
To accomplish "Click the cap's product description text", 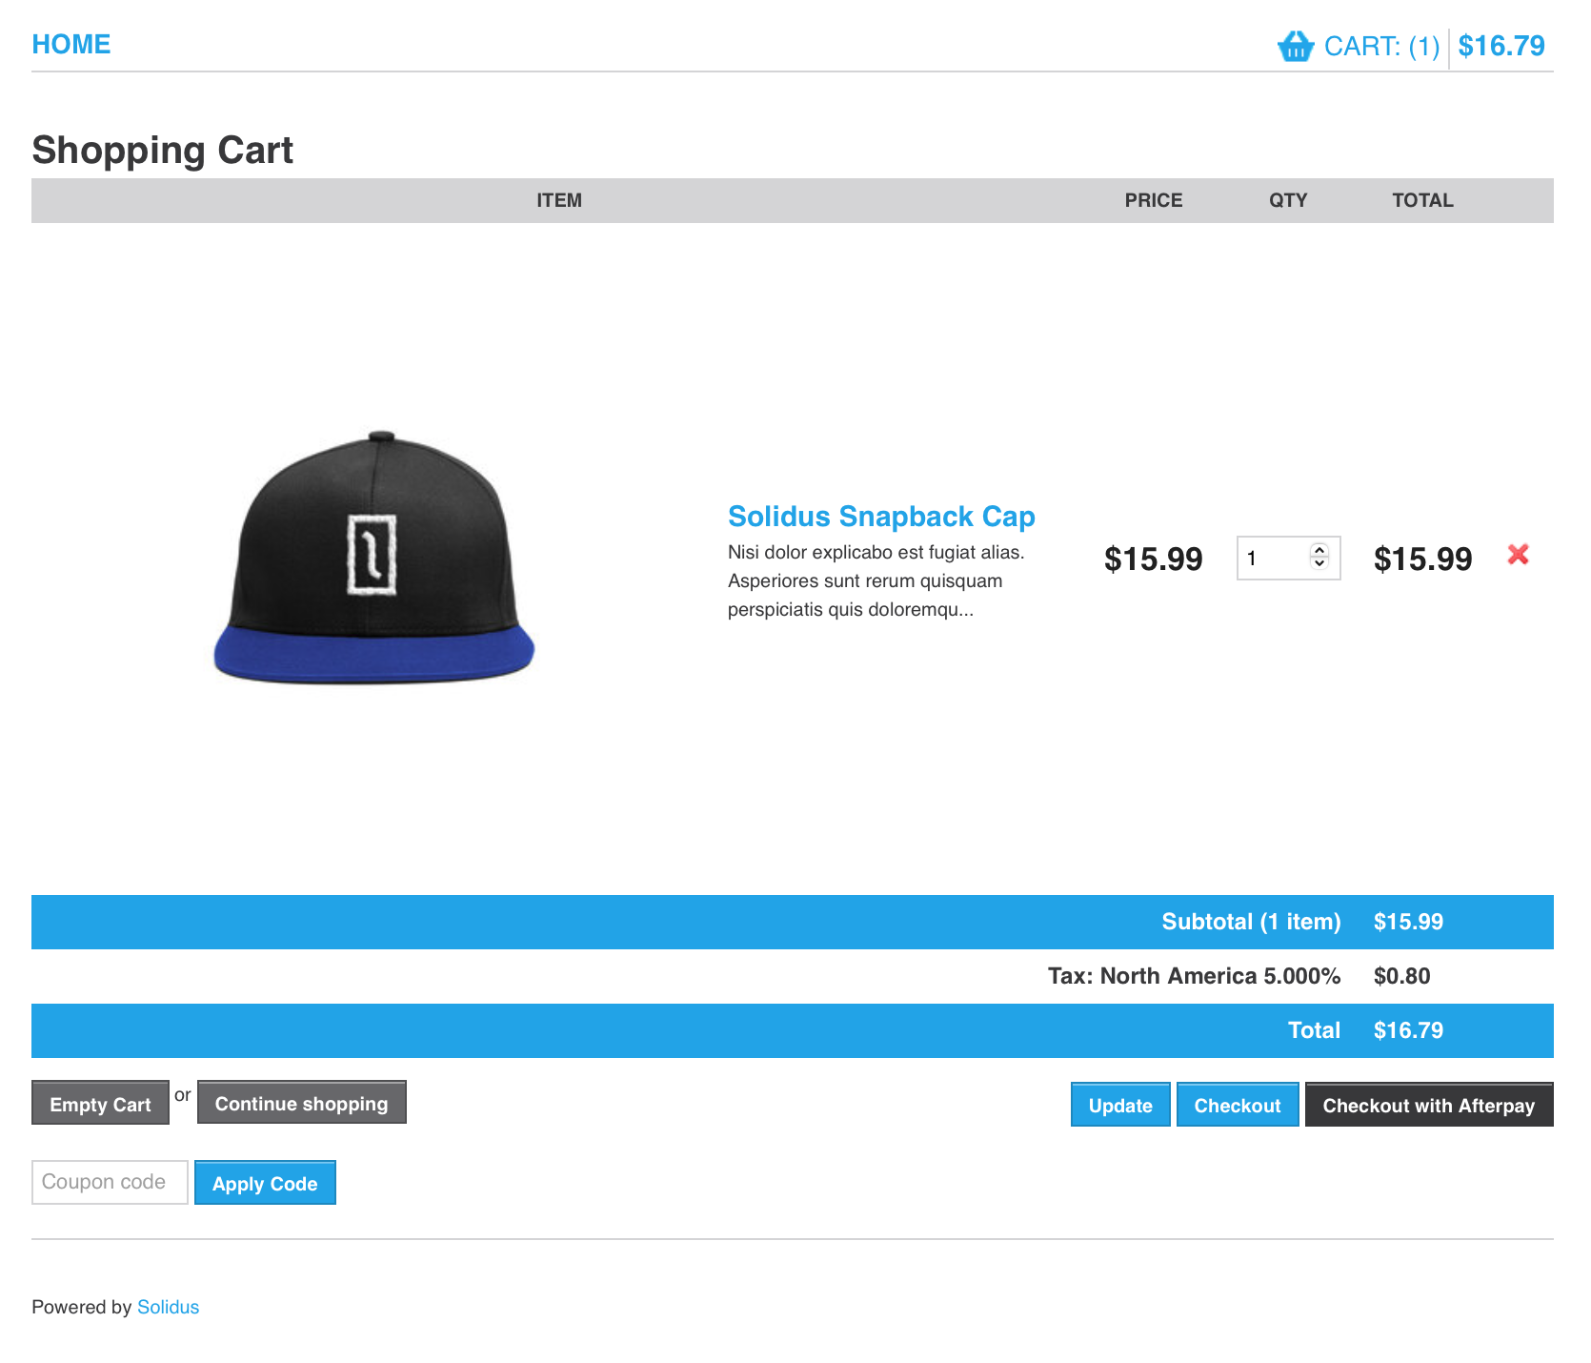I will click(x=875, y=581).
